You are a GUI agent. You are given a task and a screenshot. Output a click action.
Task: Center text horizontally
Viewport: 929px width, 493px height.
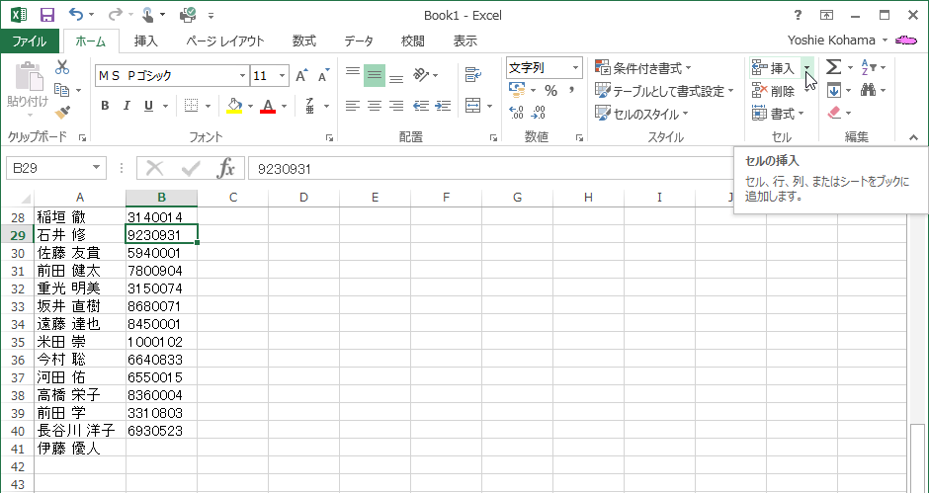point(375,106)
